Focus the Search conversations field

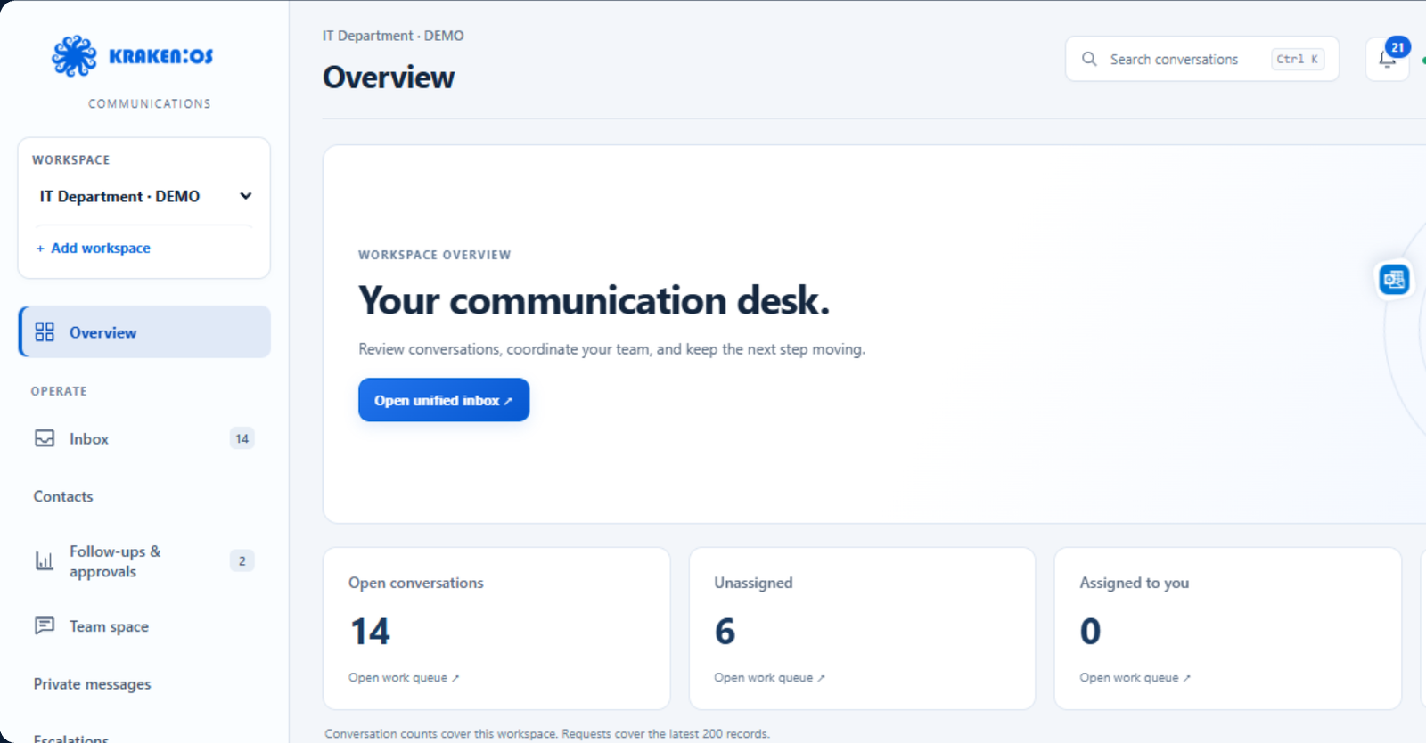(x=1201, y=59)
